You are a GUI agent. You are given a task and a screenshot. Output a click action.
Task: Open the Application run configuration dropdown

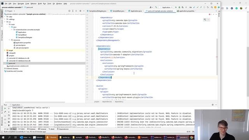[x=167, y=7]
